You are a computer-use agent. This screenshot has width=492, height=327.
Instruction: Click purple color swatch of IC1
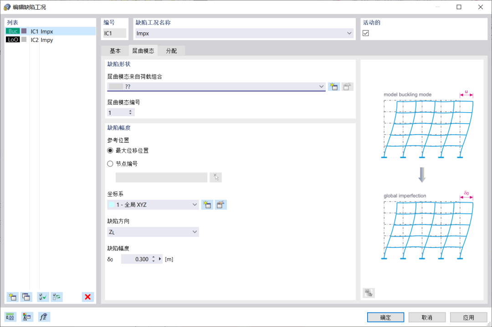pyautogui.click(x=24, y=31)
